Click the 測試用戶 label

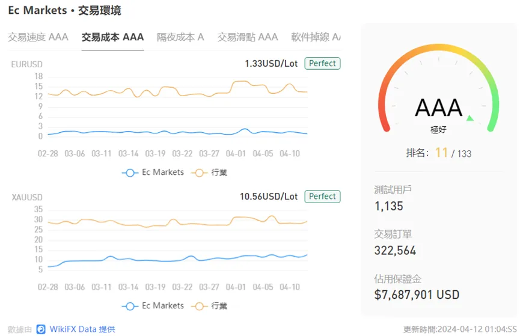pos(393,189)
